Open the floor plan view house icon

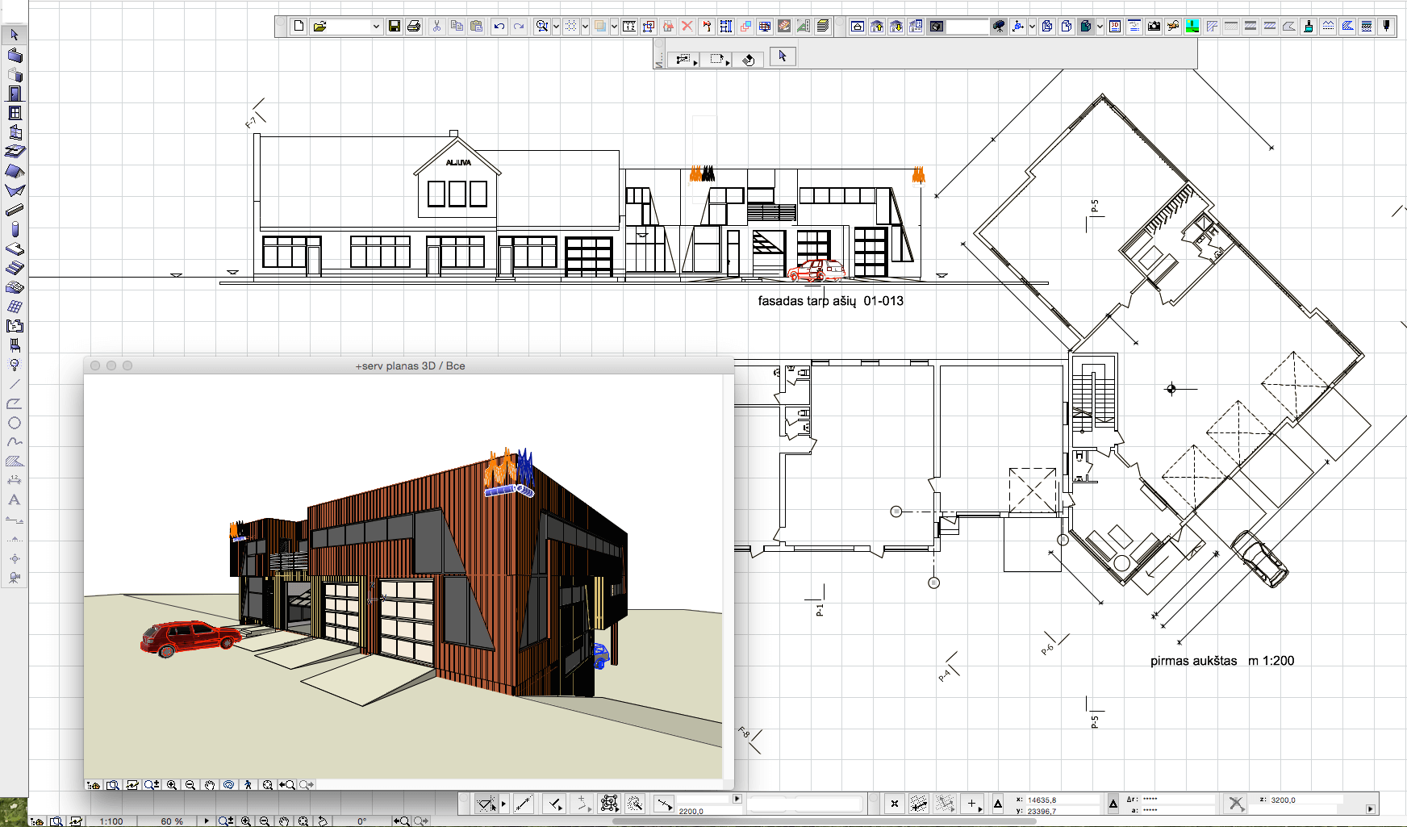[x=858, y=26]
